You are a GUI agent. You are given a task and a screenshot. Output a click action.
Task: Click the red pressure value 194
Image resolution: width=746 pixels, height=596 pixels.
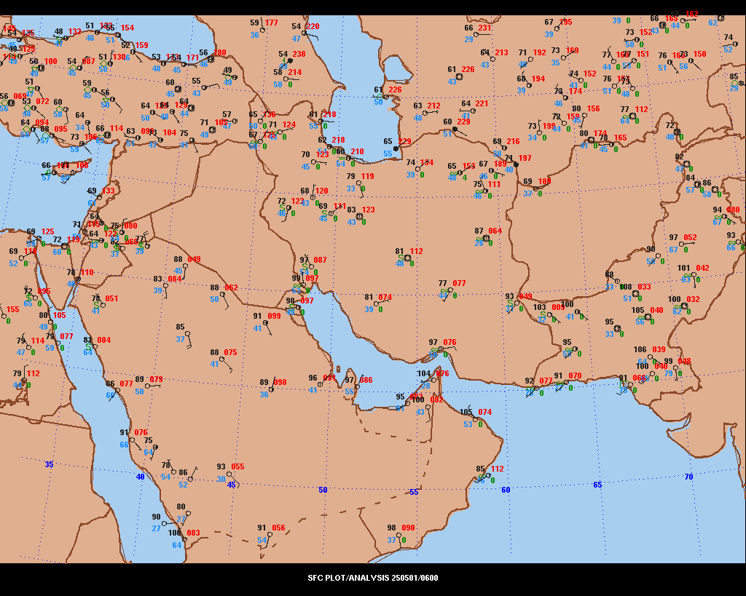coord(538,79)
